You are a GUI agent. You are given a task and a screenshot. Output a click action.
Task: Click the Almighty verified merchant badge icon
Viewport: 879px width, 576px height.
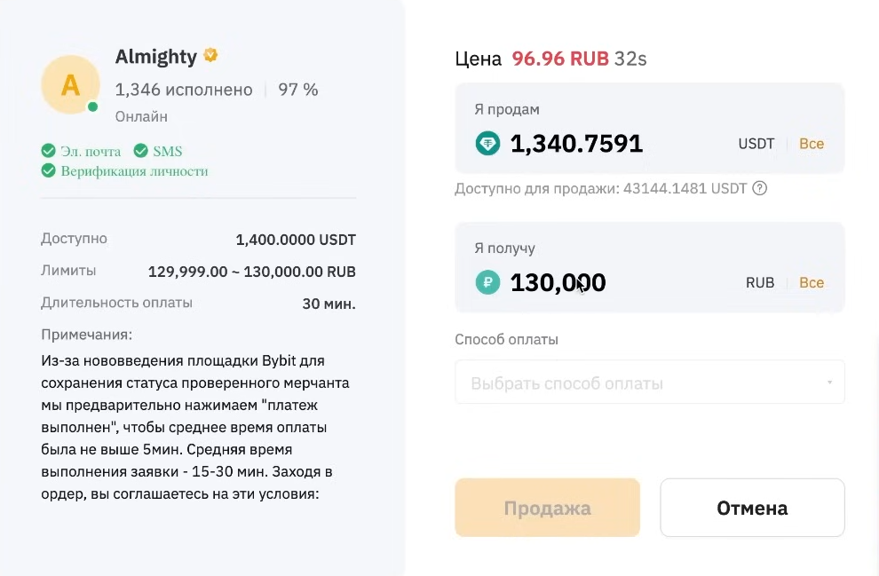pyautogui.click(x=210, y=56)
